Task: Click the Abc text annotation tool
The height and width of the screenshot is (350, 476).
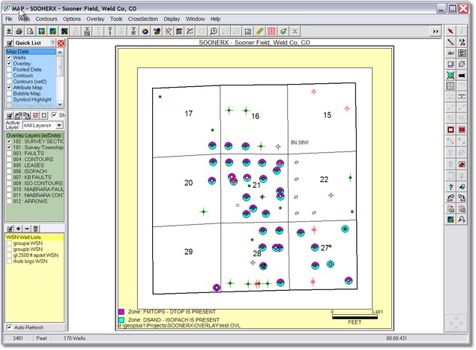Action: point(451,53)
